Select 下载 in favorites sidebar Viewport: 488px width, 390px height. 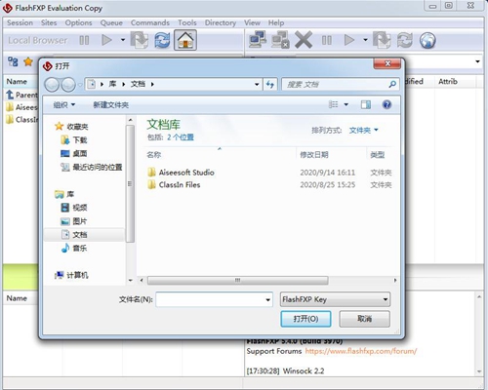pyautogui.click(x=74, y=140)
